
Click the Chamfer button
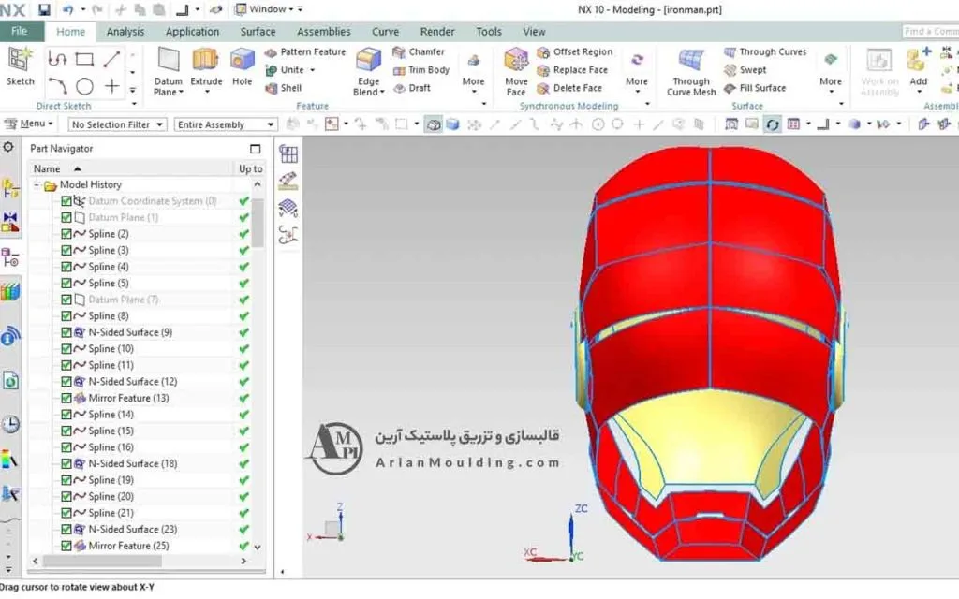[419, 52]
